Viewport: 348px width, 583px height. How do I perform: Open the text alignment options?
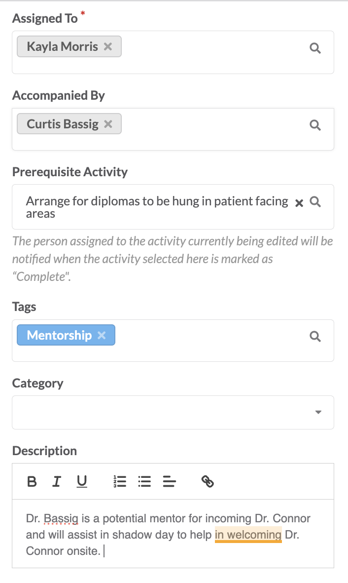[x=170, y=481]
